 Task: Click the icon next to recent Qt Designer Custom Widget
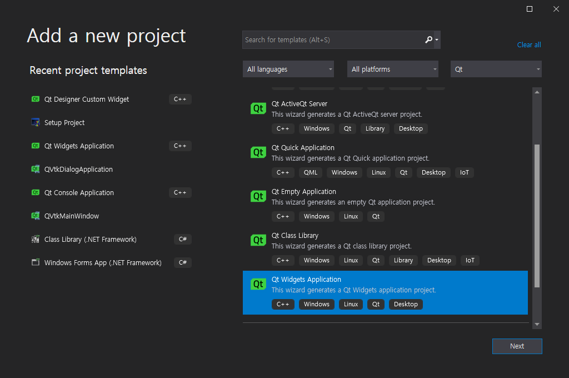tap(35, 99)
